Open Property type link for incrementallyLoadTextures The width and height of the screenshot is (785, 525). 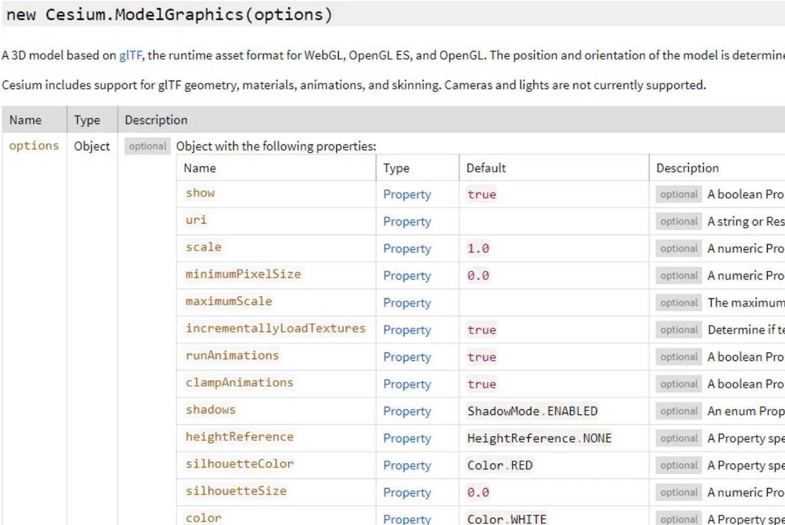tap(407, 330)
